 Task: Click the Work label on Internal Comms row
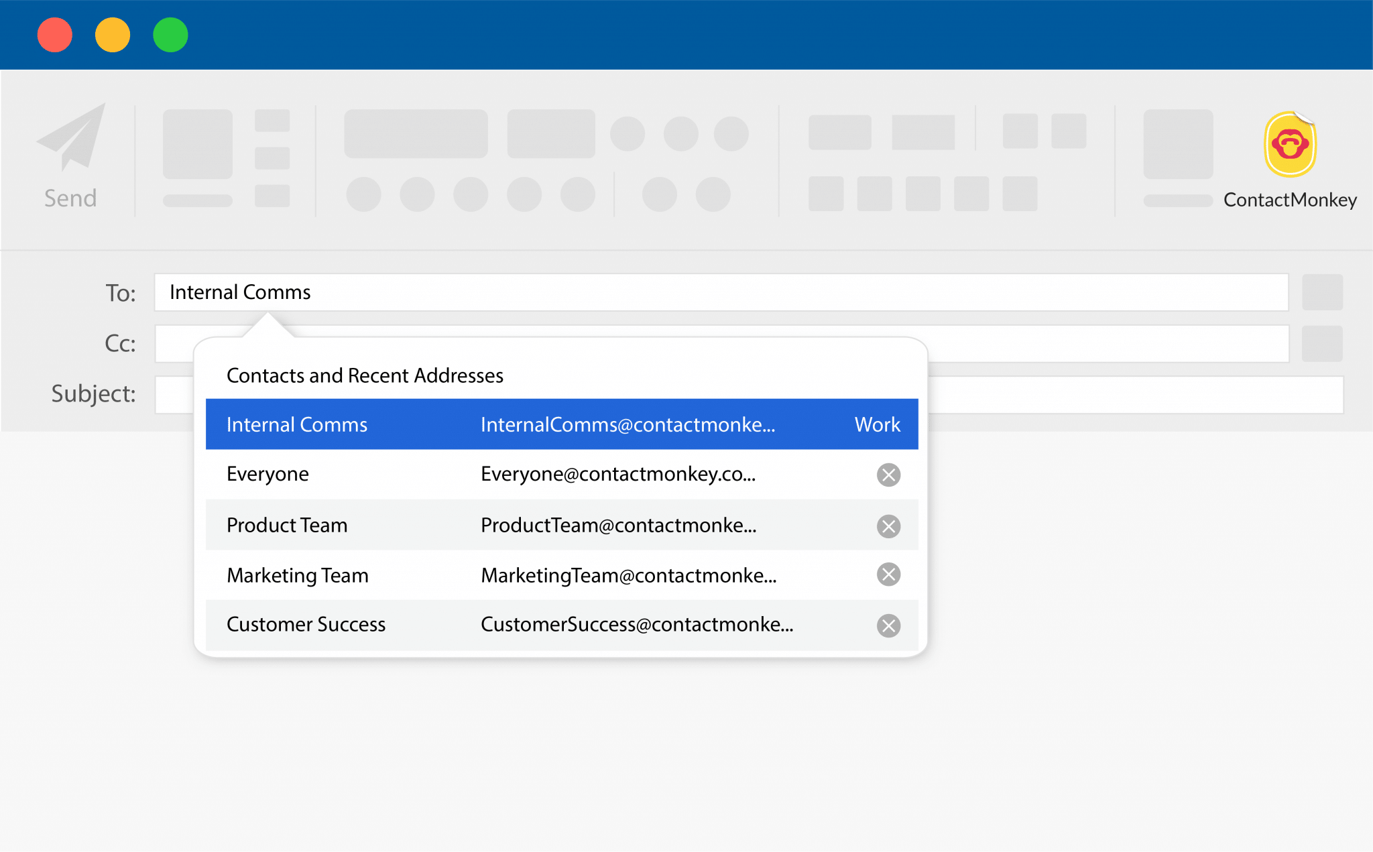tap(878, 425)
